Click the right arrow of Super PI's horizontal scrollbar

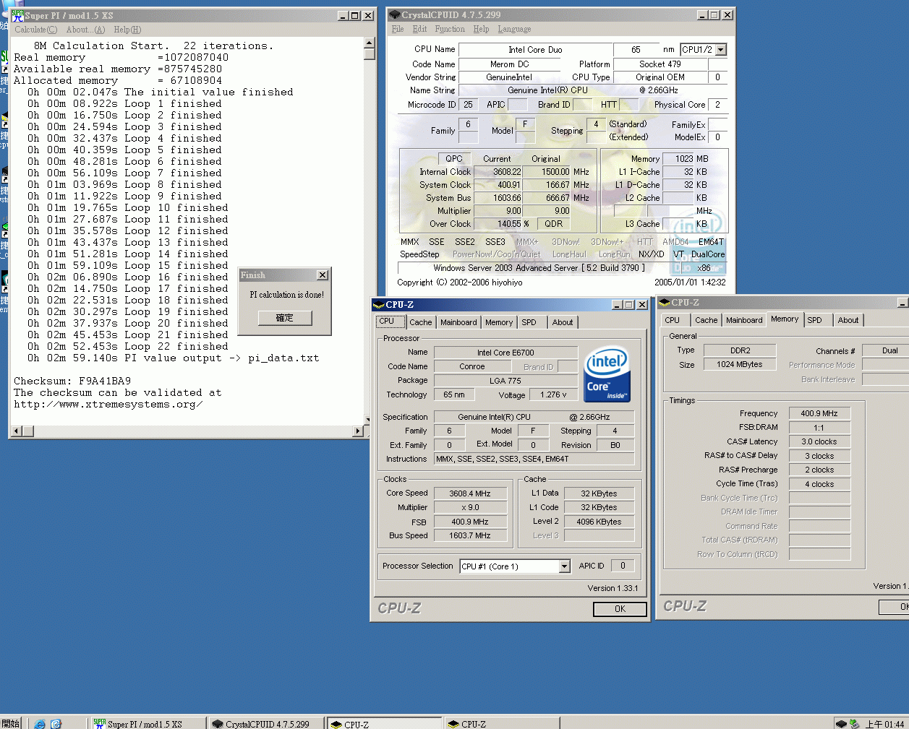click(x=358, y=431)
